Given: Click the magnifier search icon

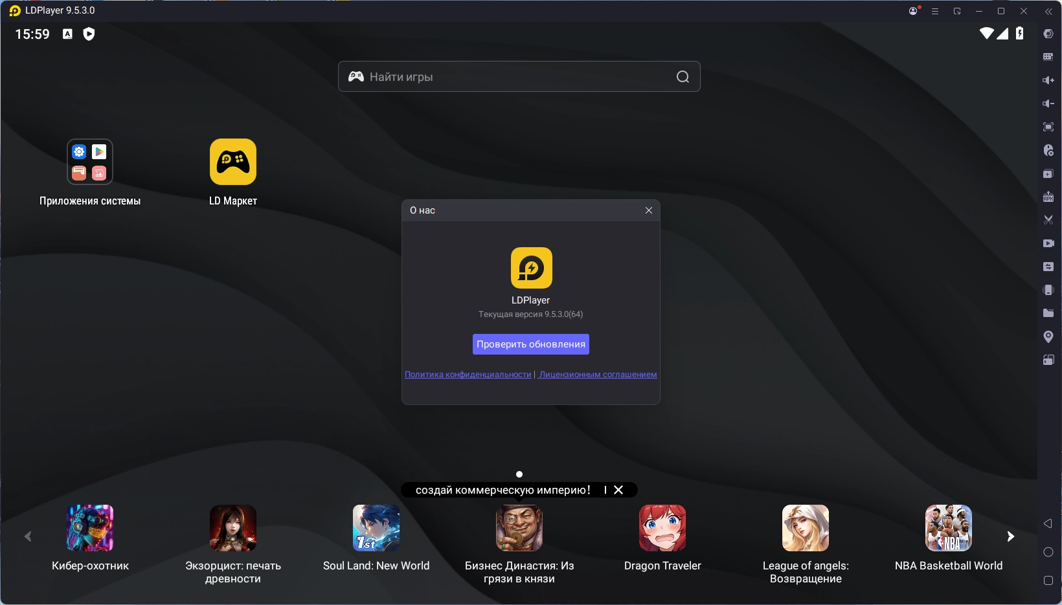Looking at the screenshot, I should pyautogui.click(x=683, y=77).
